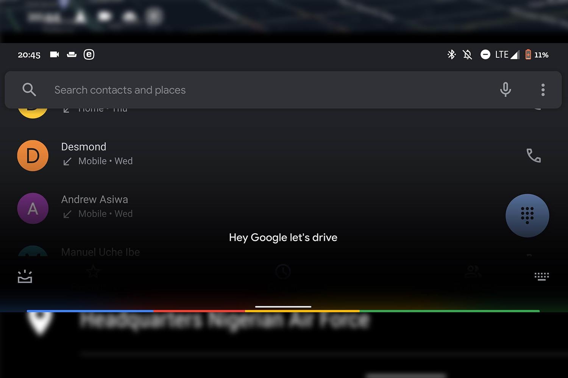This screenshot has height=378, width=568.
Task: Open the Manuel Uche Ibe entry
Action: pyautogui.click(x=100, y=252)
